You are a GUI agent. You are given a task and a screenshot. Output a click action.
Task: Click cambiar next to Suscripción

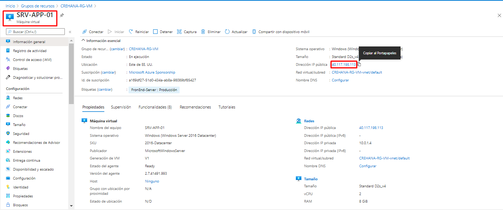pyautogui.click(x=108, y=72)
